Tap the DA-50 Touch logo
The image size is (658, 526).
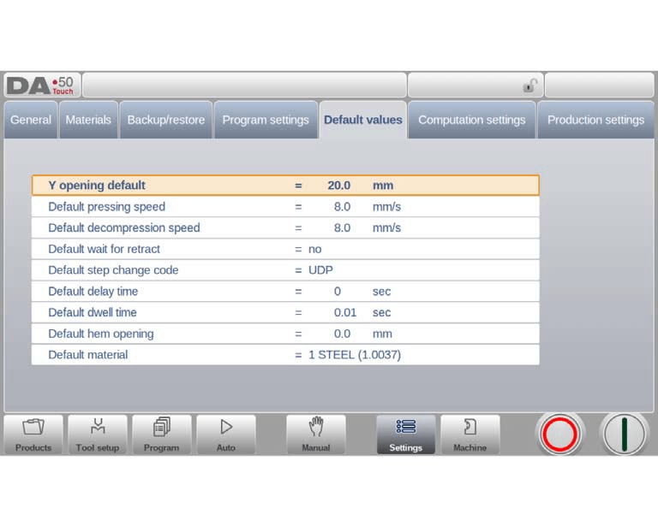(x=41, y=86)
